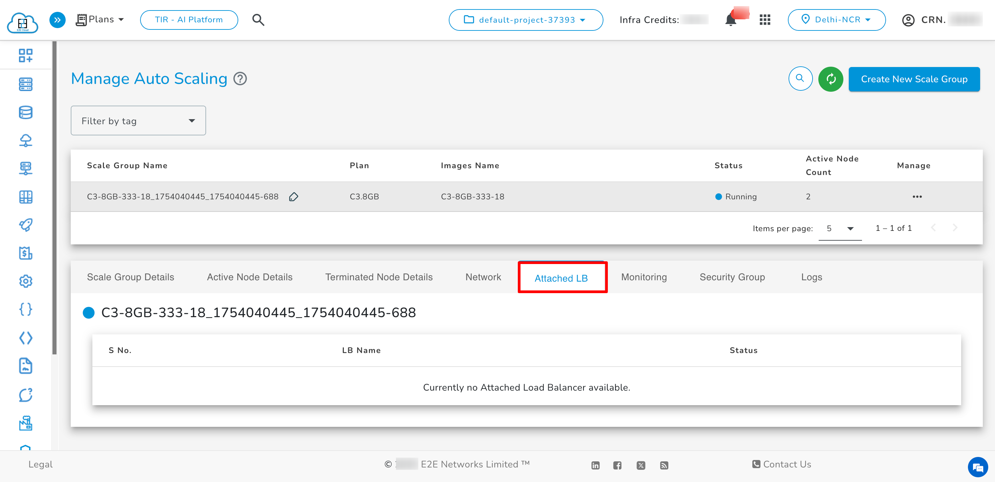Open the rocket icon in left sidebar
The height and width of the screenshot is (482, 995).
click(x=25, y=225)
